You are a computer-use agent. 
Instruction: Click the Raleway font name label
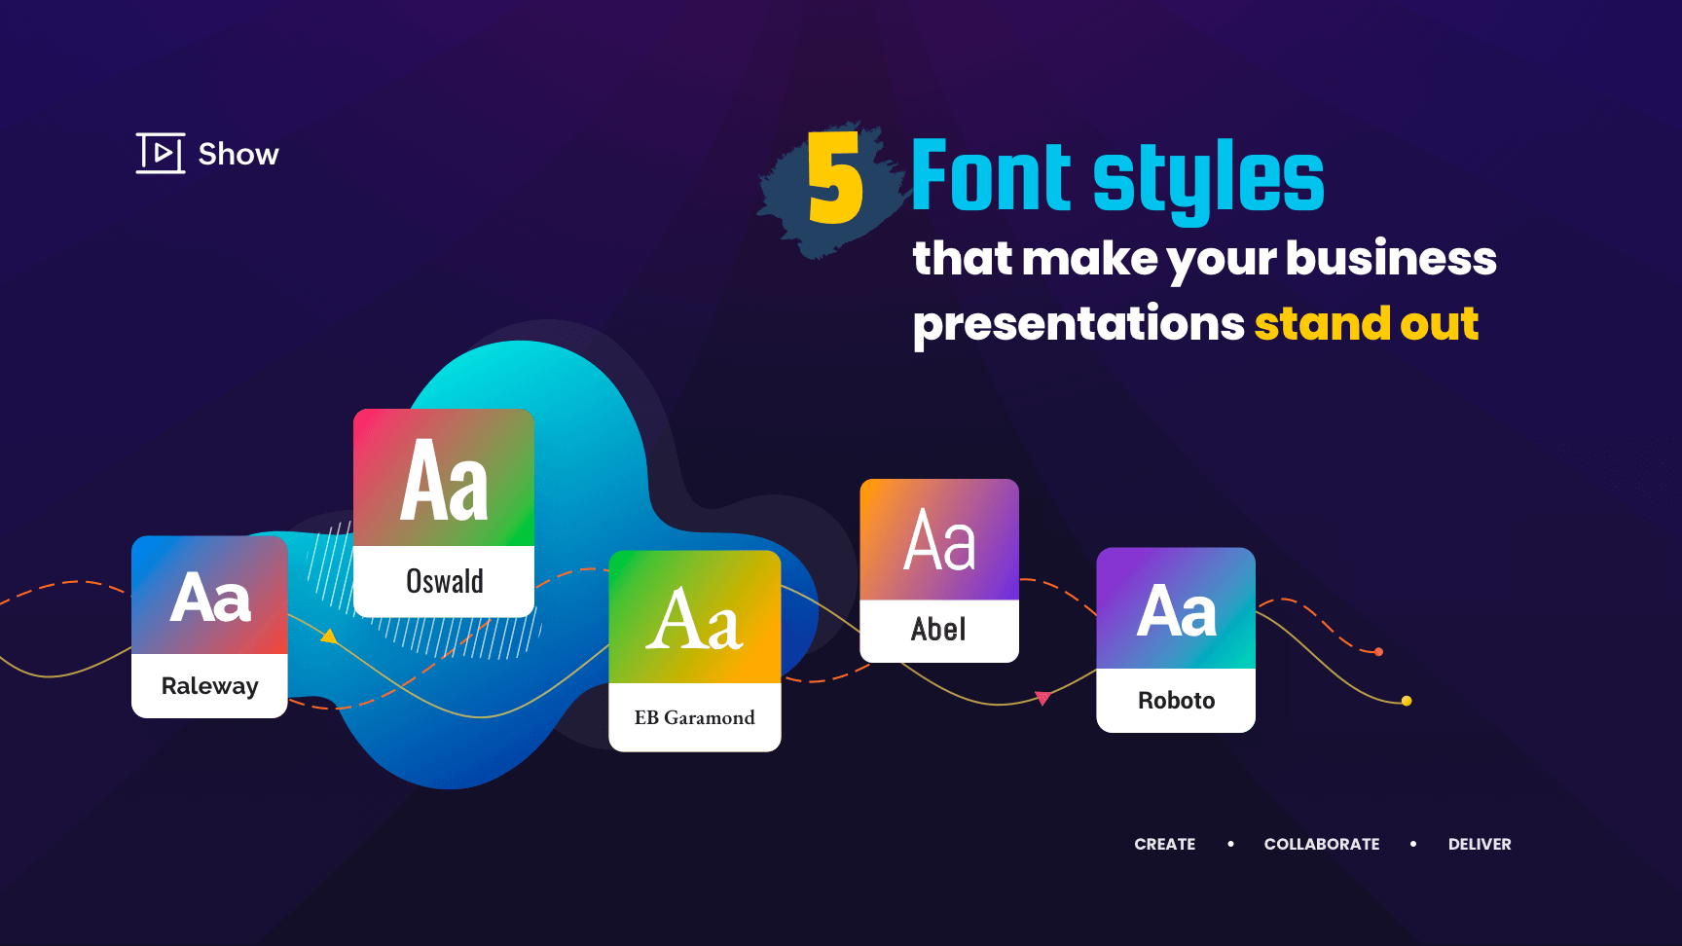pyautogui.click(x=209, y=686)
